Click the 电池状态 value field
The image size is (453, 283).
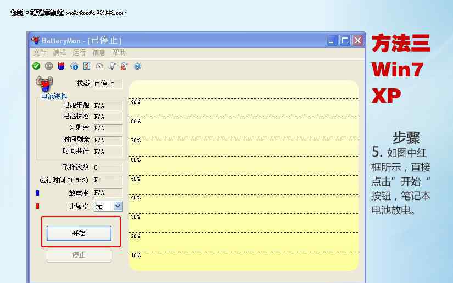coord(108,117)
